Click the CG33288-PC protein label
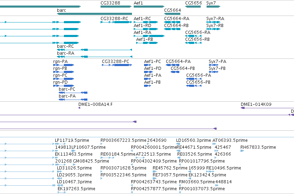The width and height of the screenshot is (294, 194). point(115,62)
